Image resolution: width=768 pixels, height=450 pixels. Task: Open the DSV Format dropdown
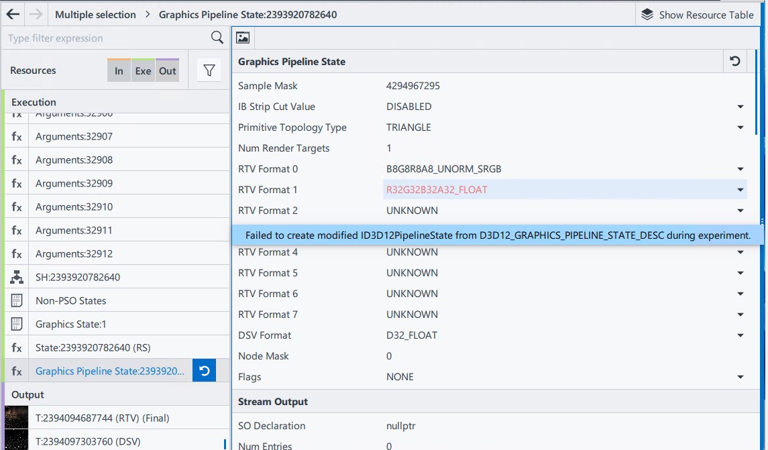[740, 335]
